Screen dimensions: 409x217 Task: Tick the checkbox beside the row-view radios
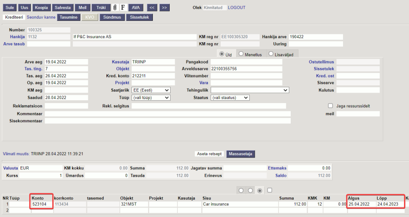click(270, 190)
